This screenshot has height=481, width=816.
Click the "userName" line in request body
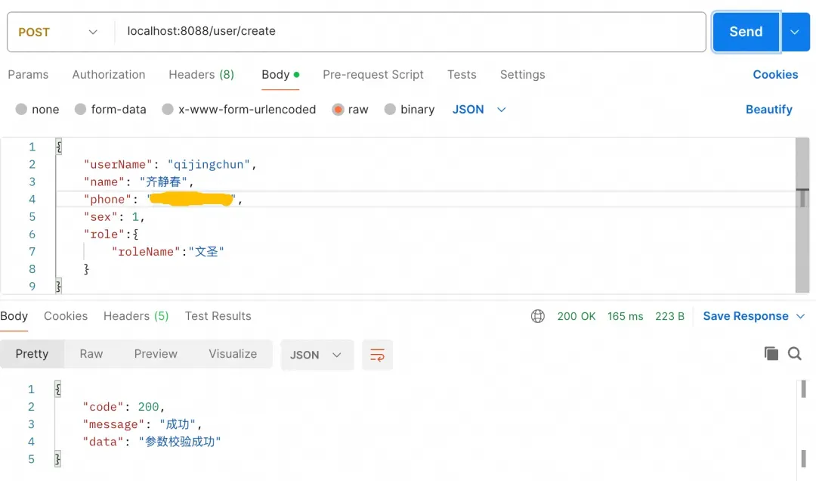coord(170,164)
